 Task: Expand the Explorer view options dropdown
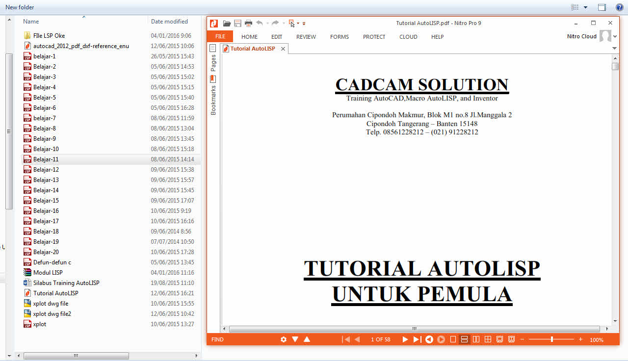pyautogui.click(x=585, y=7)
